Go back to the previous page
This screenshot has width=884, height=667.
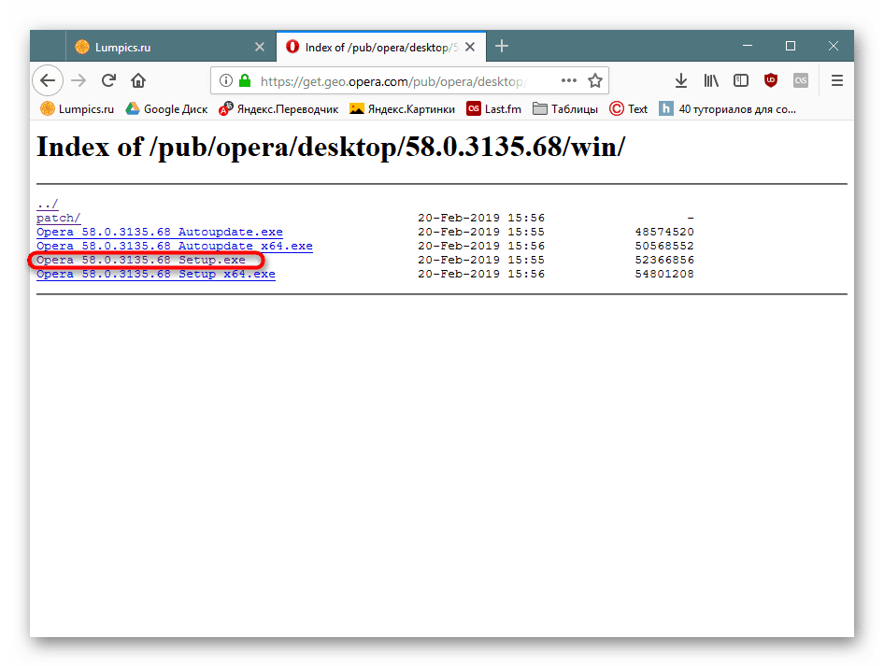48,80
